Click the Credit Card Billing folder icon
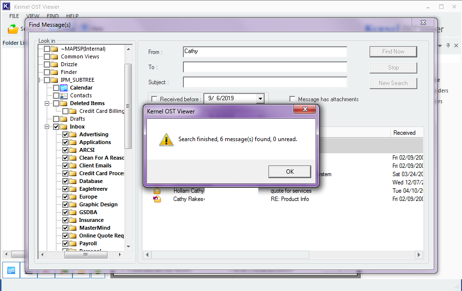 click(x=73, y=111)
